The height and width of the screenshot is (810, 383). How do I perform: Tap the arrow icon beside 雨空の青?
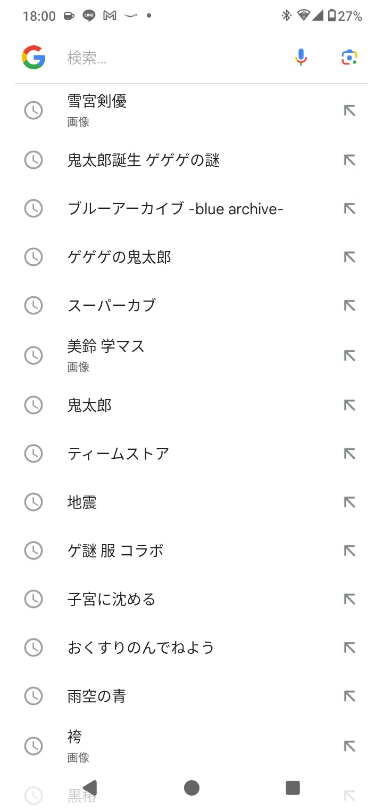coord(349,696)
